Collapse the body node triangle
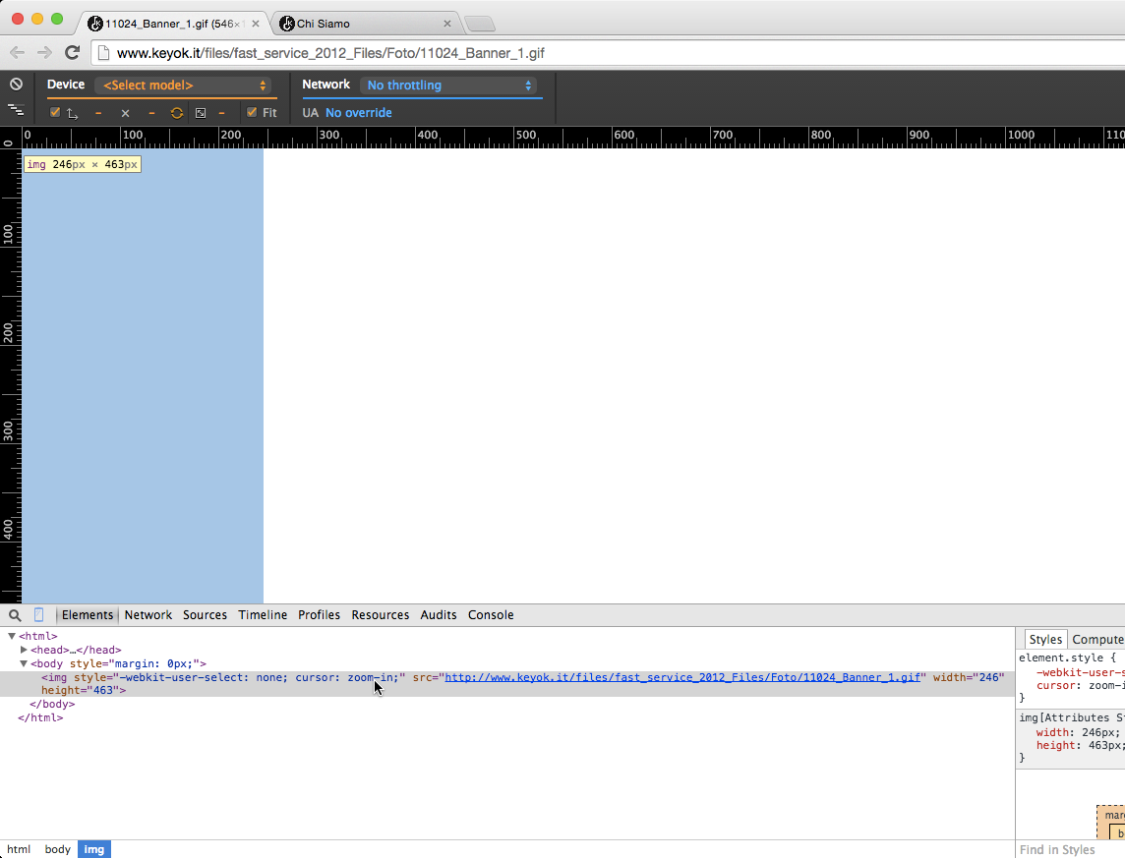The height and width of the screenshot is (858, 1125). [24, 663]
